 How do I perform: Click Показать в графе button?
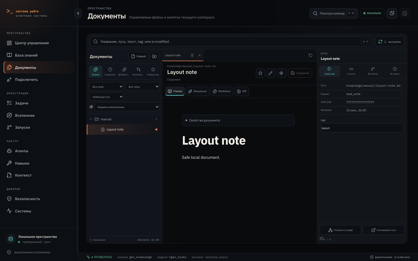[340, 230]
